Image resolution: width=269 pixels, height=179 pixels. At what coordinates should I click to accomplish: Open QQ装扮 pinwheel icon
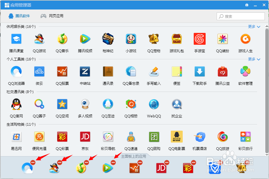click(223, 39)
